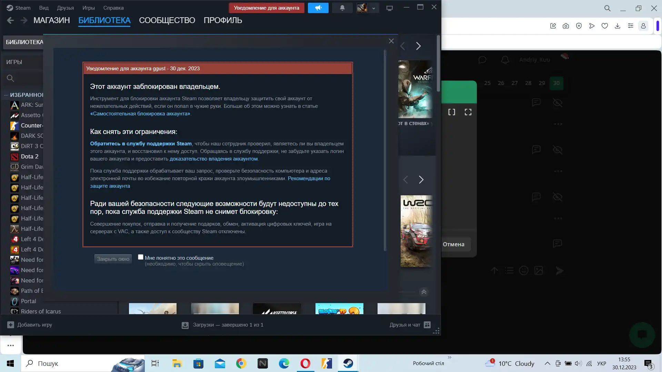Image resolution: width=662 pixels, height=372 pixels.
Task: Expand the account dropdown arrow near the avatar
Action: 373,8
